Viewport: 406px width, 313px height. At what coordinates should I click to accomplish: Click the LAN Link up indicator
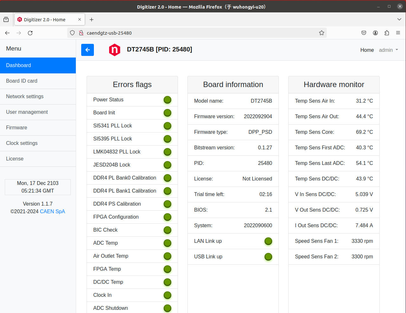pyautogui.click(x=268, y=241)
